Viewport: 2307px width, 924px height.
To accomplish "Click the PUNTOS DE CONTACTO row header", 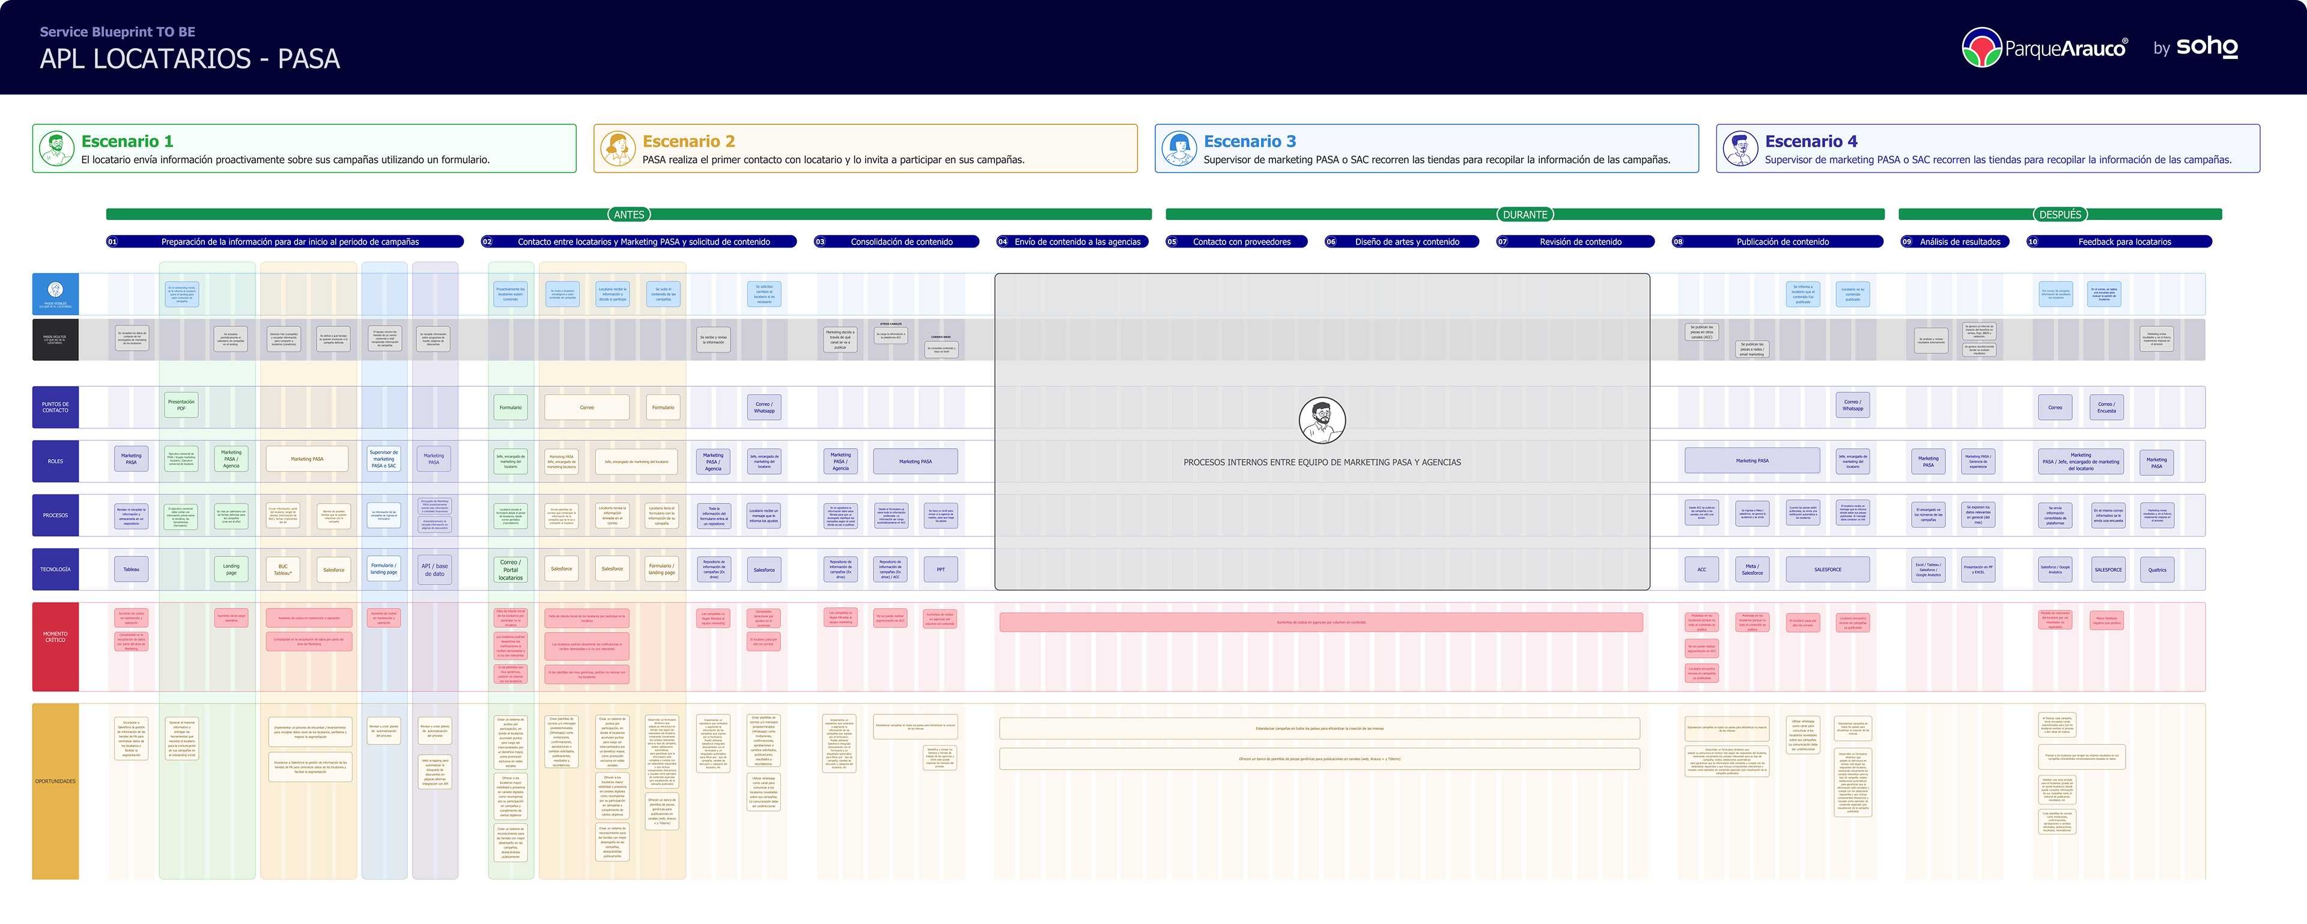I will point(55,407).
